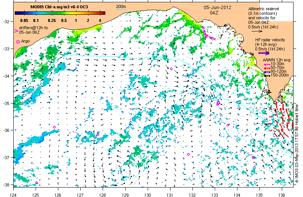303x197 pixels.
Task: Select the Argo float marker near 125.8E 35.9S
Action: (x=54, y=127)
